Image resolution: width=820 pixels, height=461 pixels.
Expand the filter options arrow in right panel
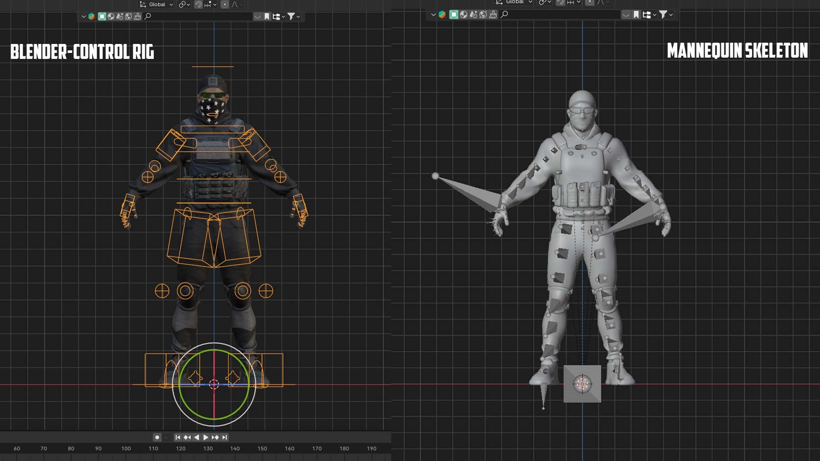(671, 15)
